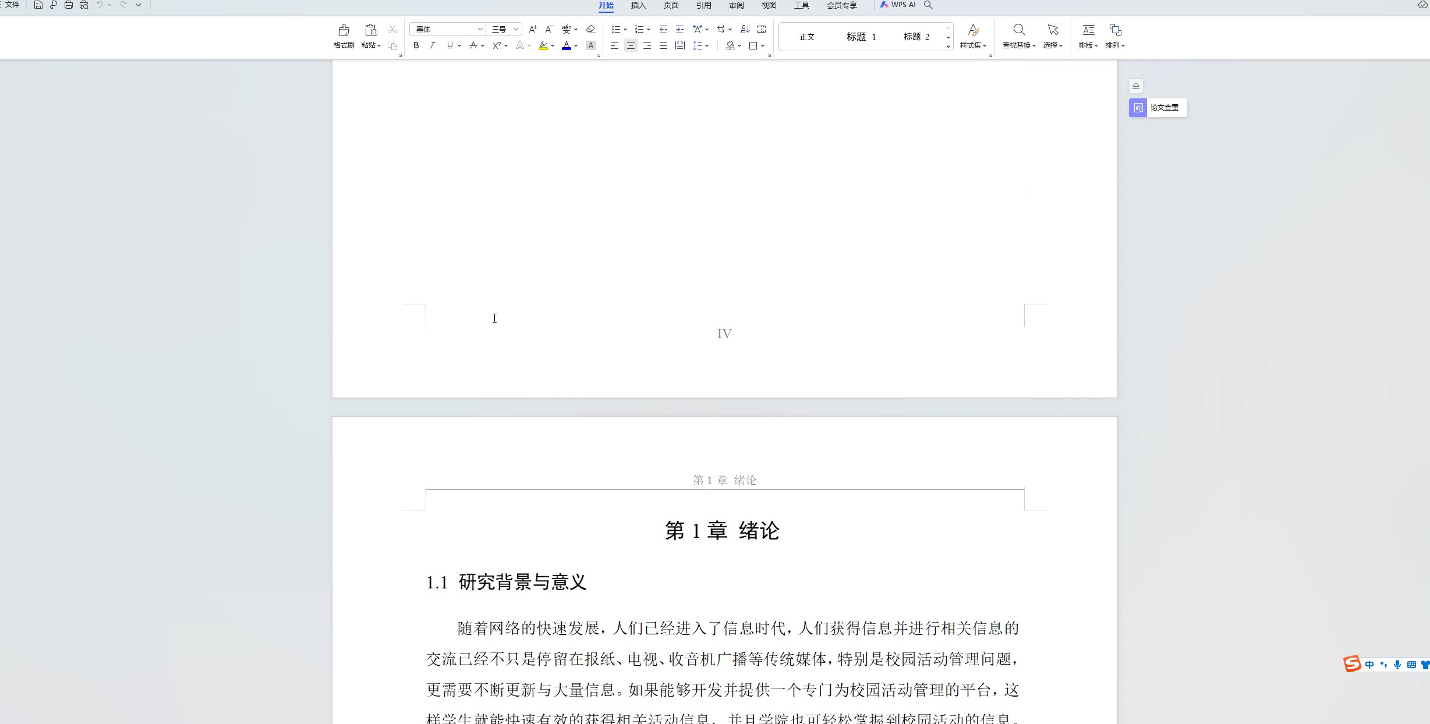Click the Style Set (样式集) icon

point(973,30)
